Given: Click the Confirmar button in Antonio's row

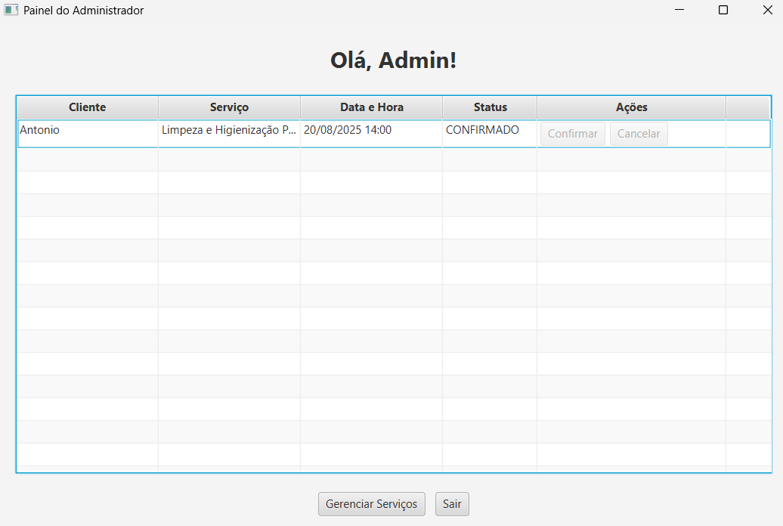Looking at the screenshot, I should [573, 134].
